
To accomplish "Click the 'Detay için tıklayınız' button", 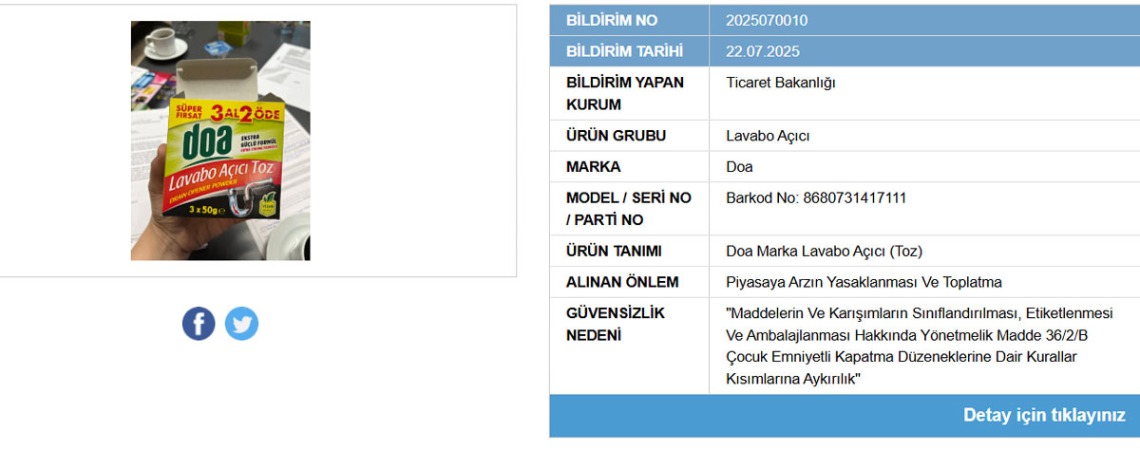I will coord(1044,416).
